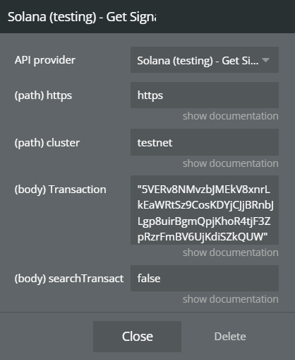This screenshot has width=295, height=360.
Task: Close the Solana action popup
Action: 137,337
